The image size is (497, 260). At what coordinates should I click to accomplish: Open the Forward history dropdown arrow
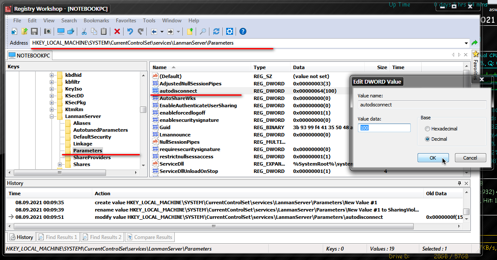[178, 32]
